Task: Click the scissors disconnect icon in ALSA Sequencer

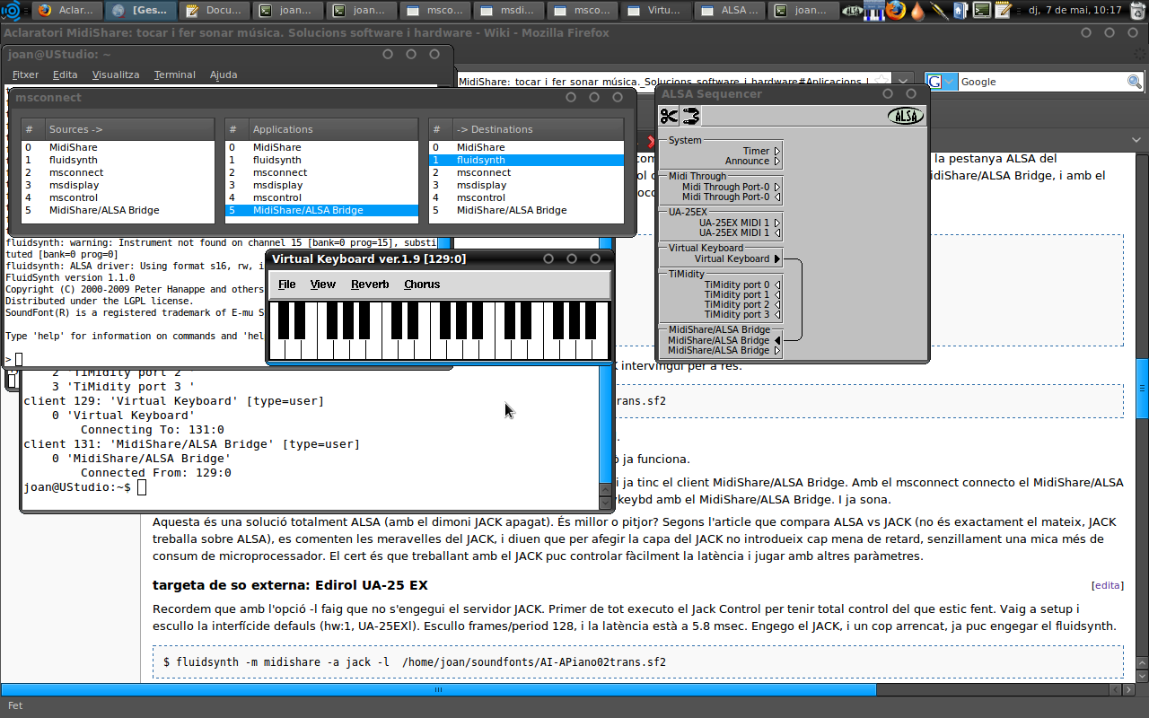Action: 669,116
